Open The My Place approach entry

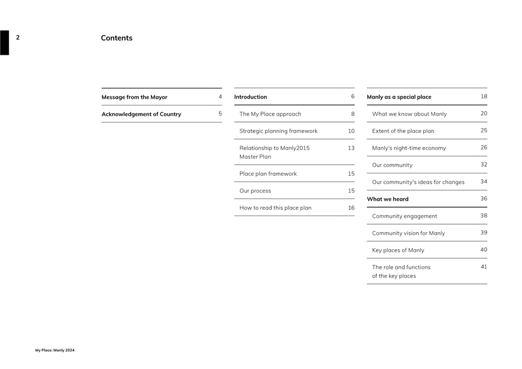pyautogui.click(x=270, y=114)
